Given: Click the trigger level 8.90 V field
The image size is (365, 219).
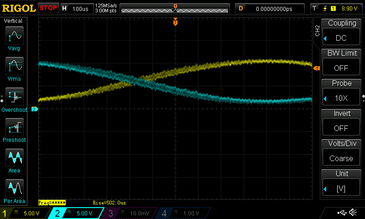Looking at the screenshot, I should pyautogui.click(x=349, y=9).
